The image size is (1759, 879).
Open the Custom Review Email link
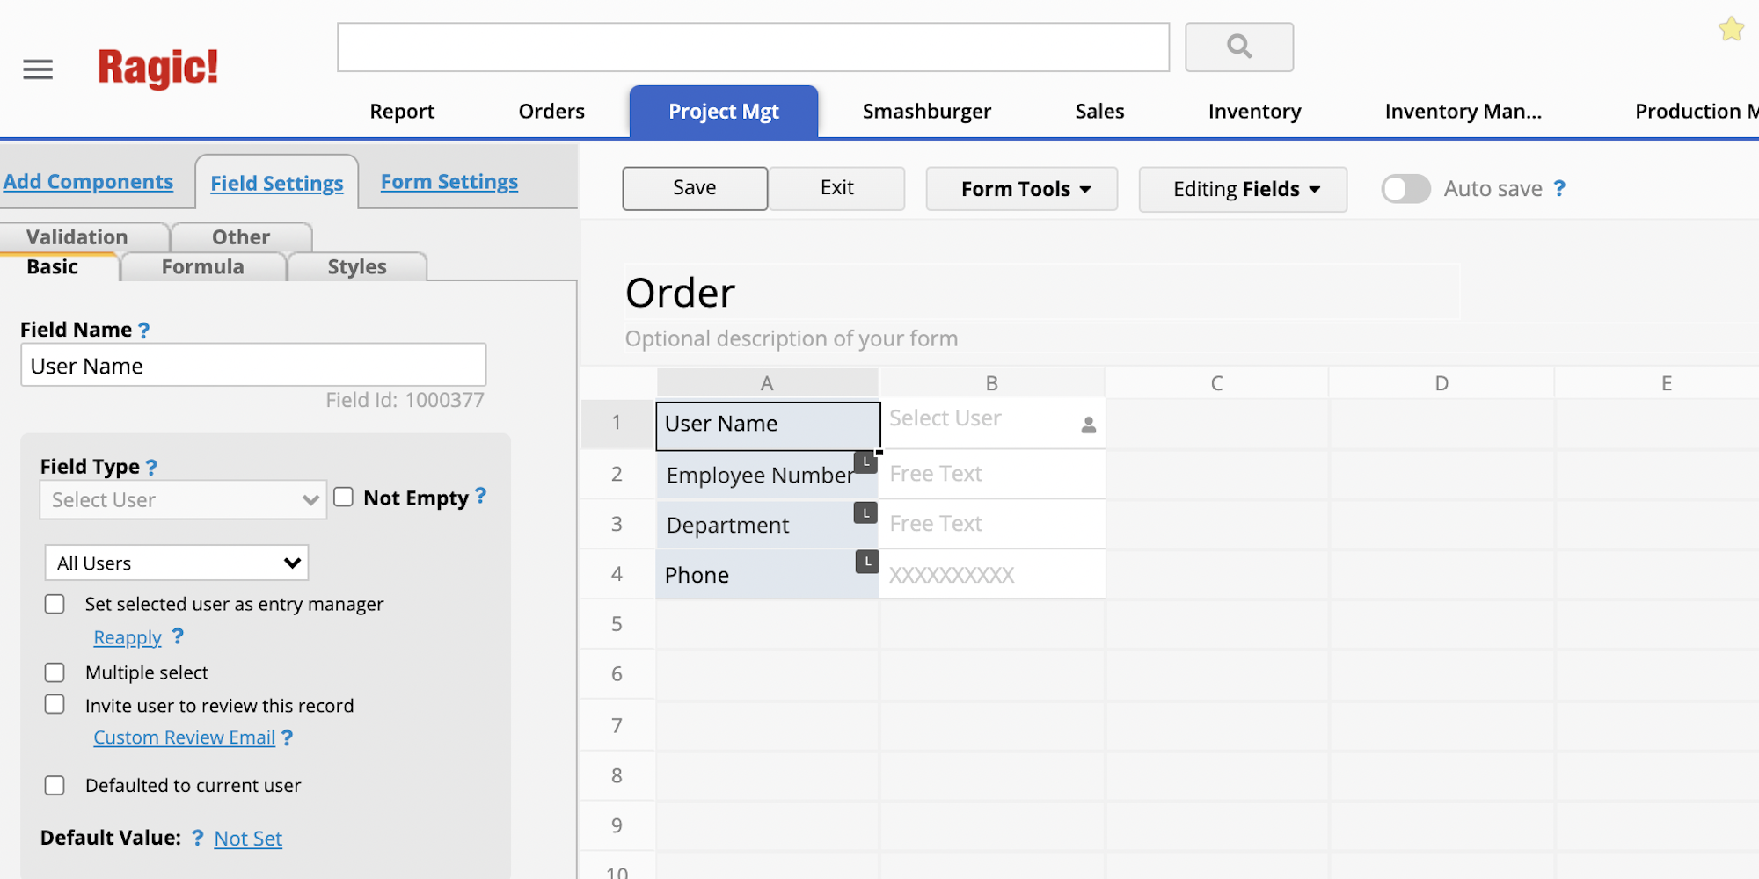(x=184, y=737)
